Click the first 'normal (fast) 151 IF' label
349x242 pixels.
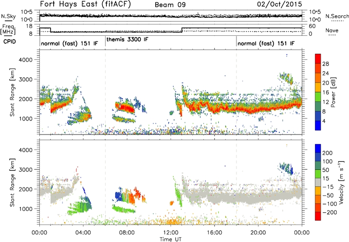69,43
